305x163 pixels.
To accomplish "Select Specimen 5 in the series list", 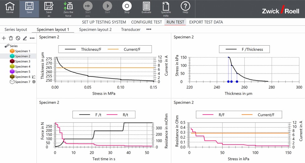I will click(x=23, y=72).
